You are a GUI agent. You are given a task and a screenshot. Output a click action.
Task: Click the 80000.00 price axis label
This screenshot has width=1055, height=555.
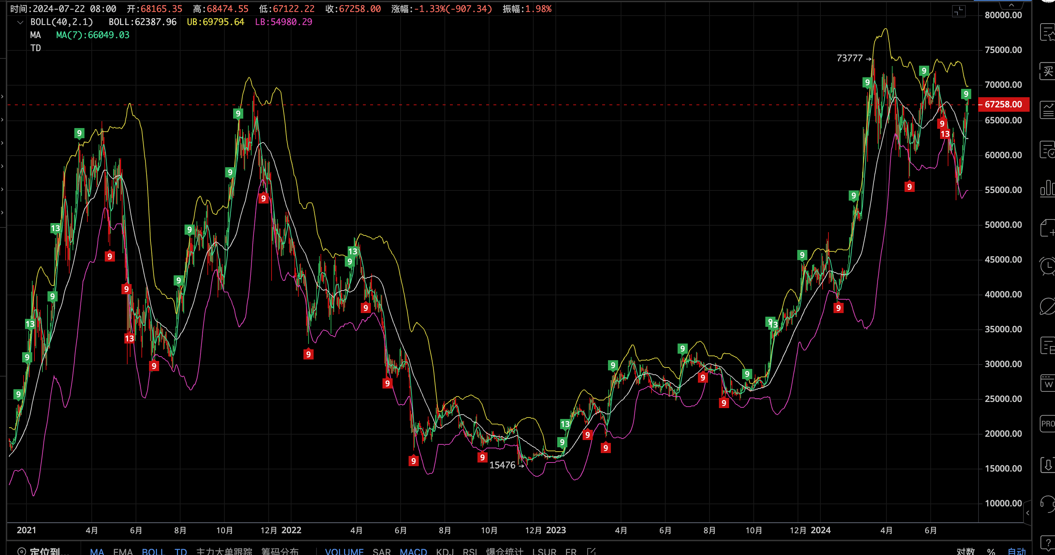tap(1003, 15)
